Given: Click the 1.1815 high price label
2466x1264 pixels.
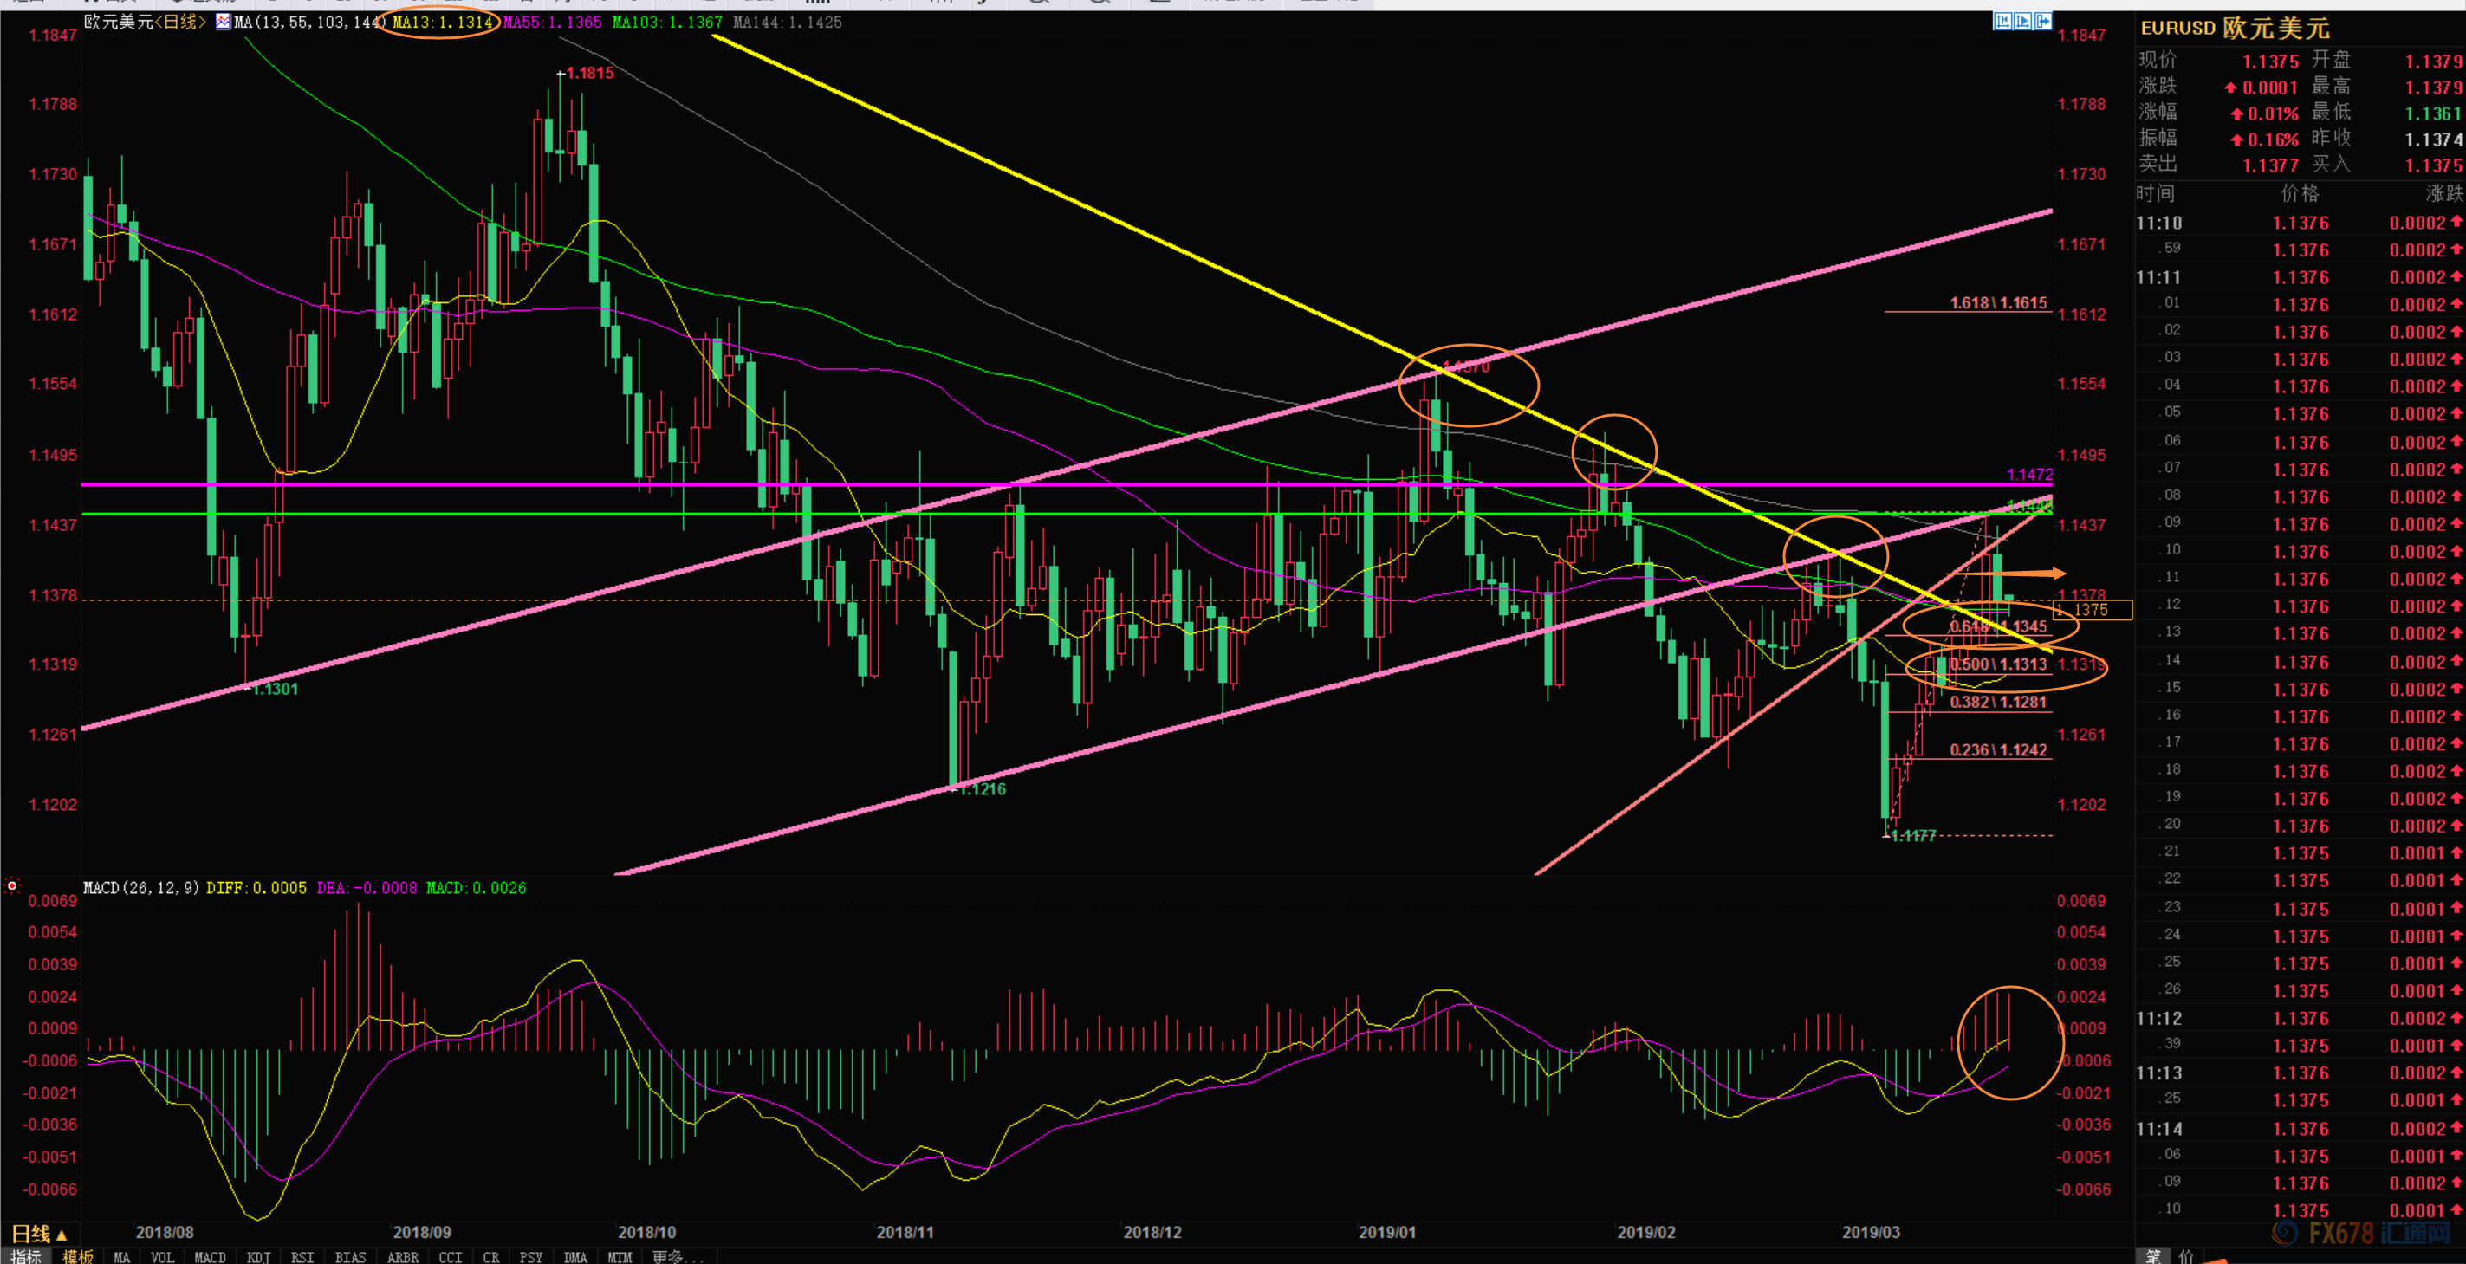Looking at the screenshot, I should pos(590,73).
